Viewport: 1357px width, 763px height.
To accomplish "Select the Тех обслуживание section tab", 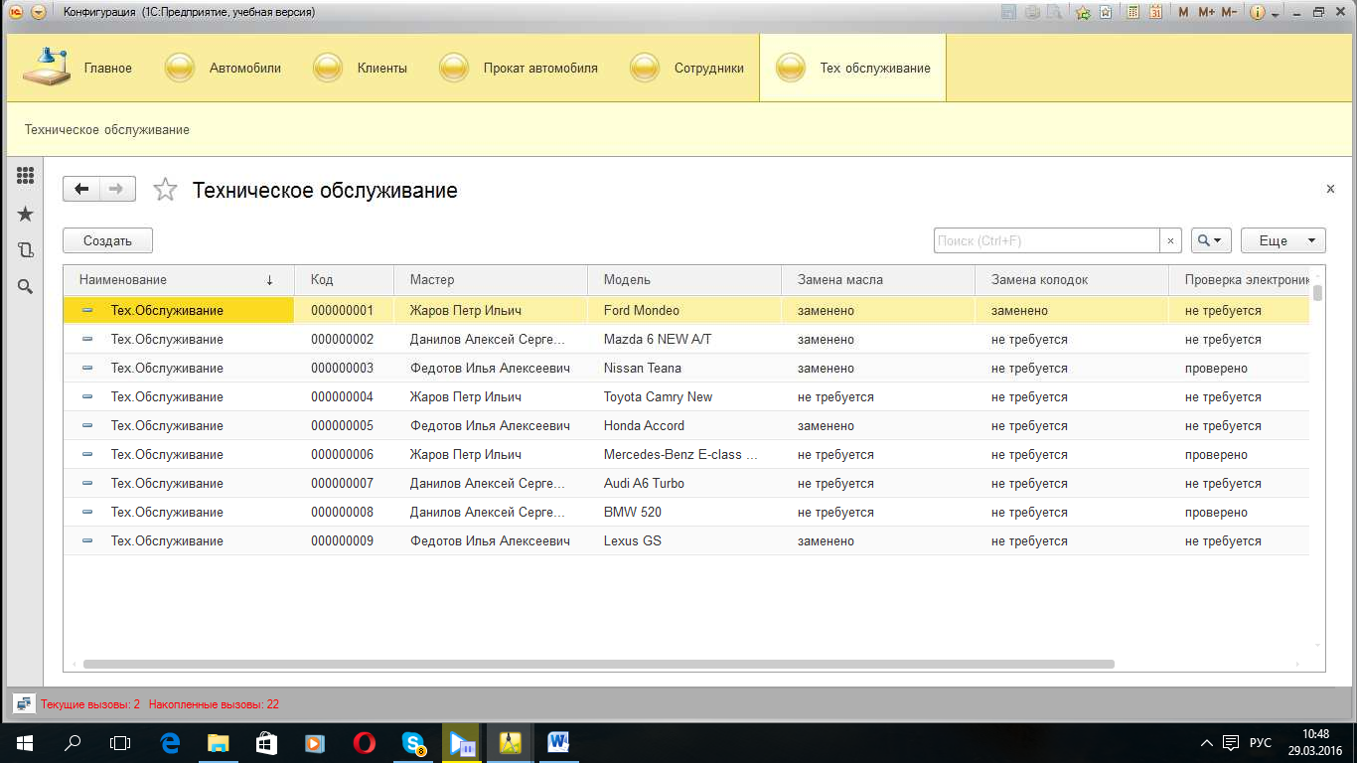I will (853, 69).
